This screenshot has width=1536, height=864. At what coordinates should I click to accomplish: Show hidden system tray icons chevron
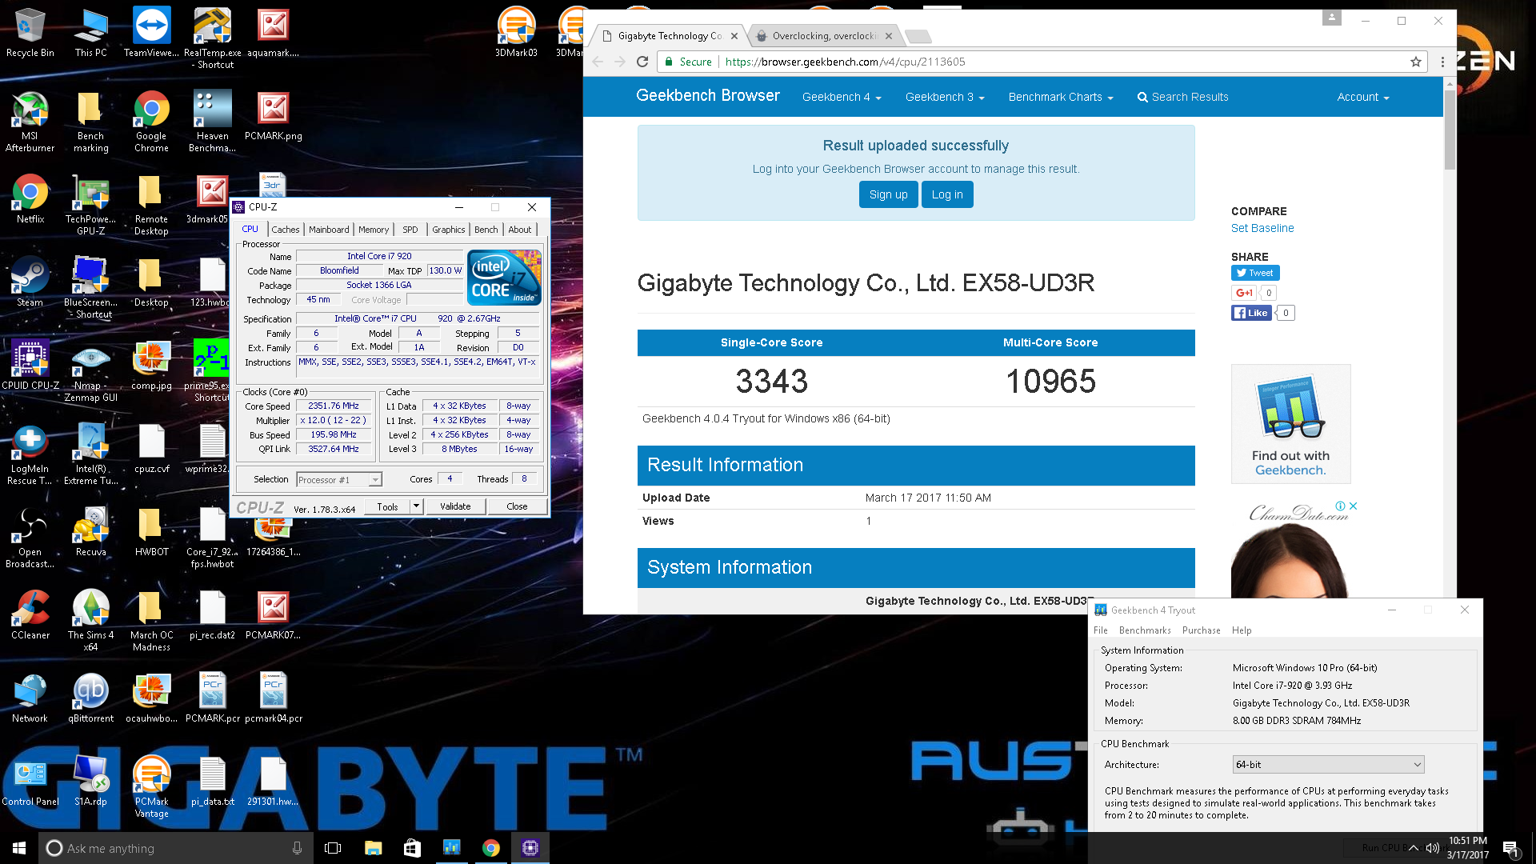[1414, 848]
